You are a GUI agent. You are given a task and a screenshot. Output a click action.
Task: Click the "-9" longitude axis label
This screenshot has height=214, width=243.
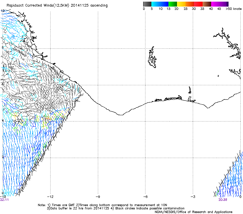tap(98, 197)
